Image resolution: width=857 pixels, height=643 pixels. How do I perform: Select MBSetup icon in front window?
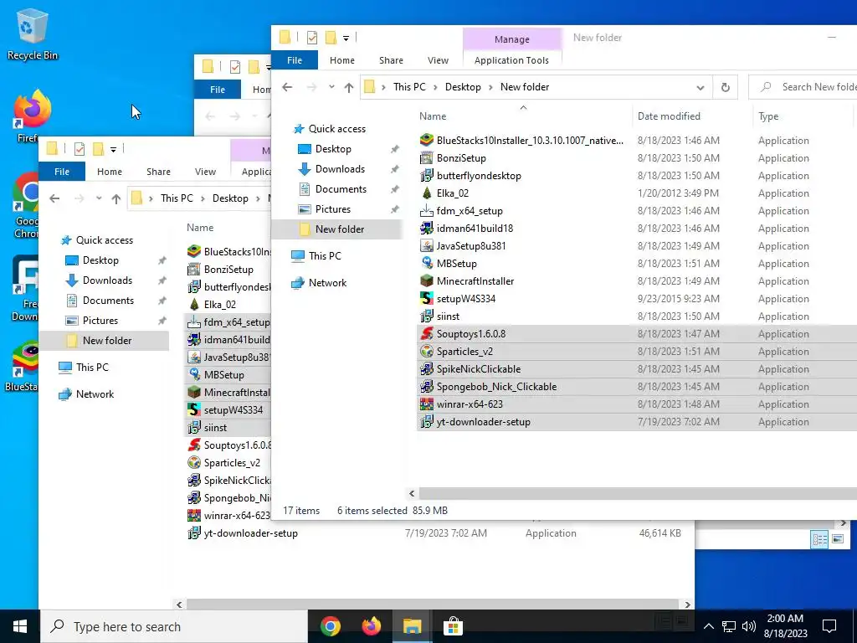point(426,263)
